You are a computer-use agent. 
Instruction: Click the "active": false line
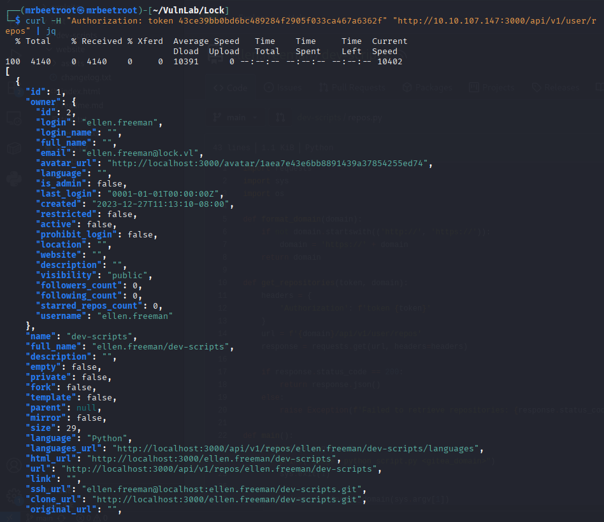point(76,225)
